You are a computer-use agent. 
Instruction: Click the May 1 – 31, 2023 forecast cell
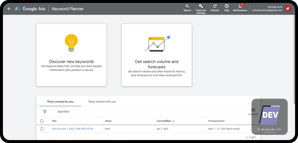point(224,129)
